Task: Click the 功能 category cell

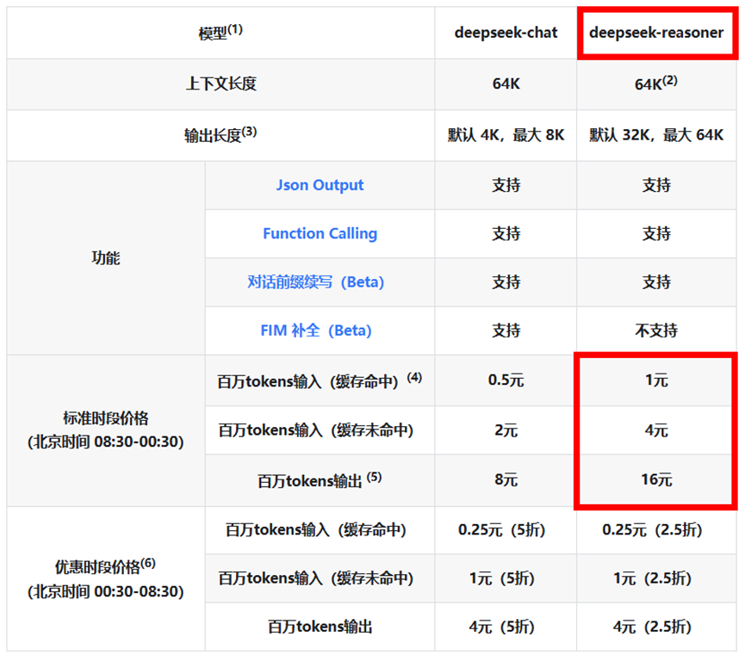Action: pos(106,258)
